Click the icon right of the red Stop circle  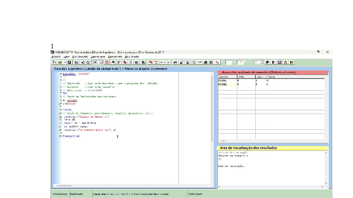click(113, 62)
